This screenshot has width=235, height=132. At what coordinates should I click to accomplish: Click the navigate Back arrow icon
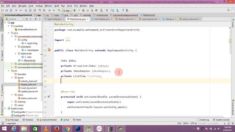[50, 10]
